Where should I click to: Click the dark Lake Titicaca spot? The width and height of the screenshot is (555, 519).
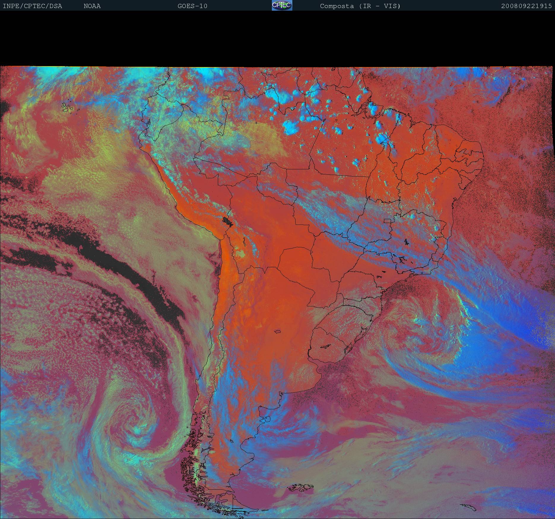[228, 221]
